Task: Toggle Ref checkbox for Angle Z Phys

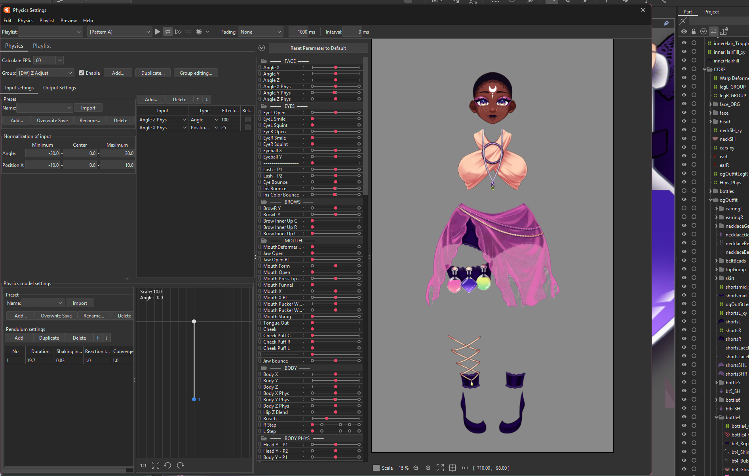Action: coord(247,119)
